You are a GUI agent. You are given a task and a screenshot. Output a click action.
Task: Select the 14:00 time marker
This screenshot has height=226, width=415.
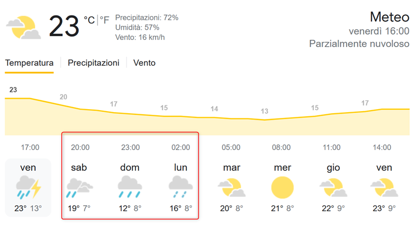pos(382,147)
